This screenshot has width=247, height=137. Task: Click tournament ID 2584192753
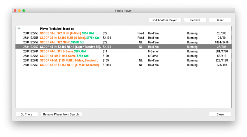point(31,33)
